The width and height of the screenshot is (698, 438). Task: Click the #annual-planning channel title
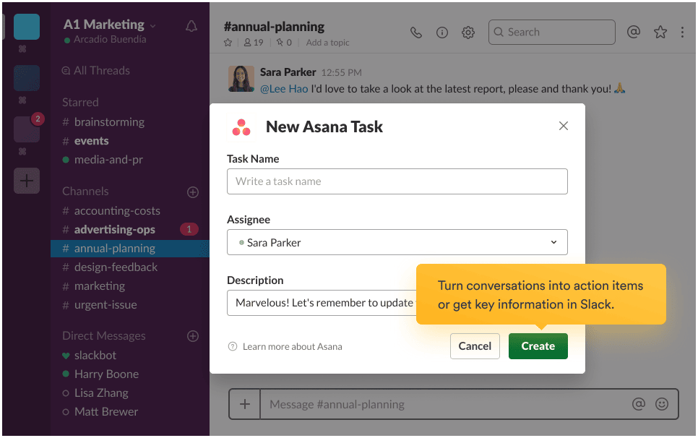point(275,27)
